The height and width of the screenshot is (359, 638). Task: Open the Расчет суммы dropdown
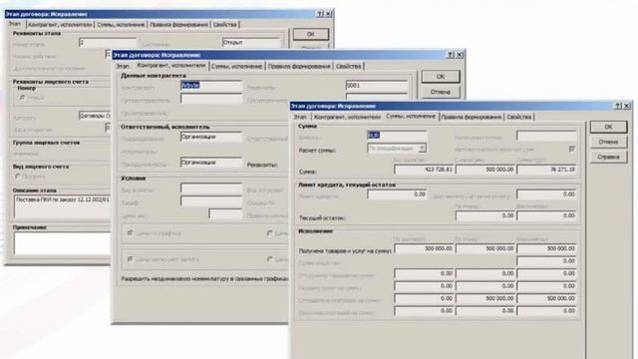pyautogui.click(x=422, y=149)
